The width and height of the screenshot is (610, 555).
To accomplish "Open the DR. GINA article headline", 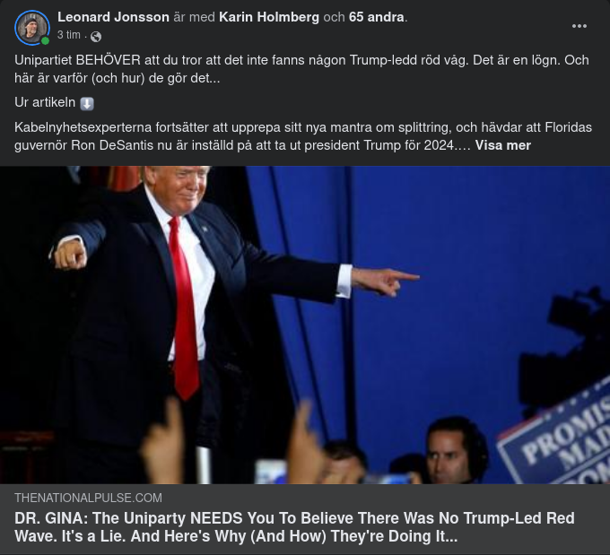I will click(x=294, y=527).
